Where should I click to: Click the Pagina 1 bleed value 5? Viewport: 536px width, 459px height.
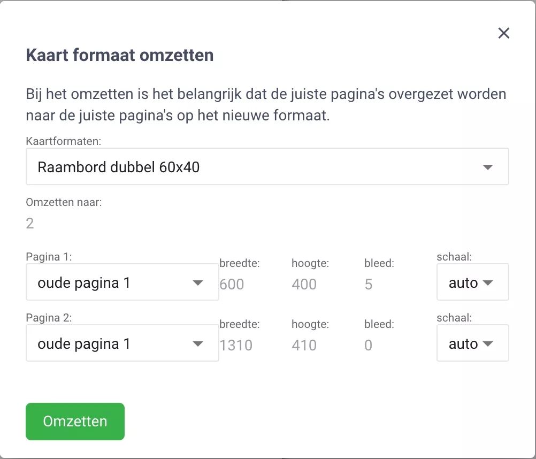coord(369,284)
